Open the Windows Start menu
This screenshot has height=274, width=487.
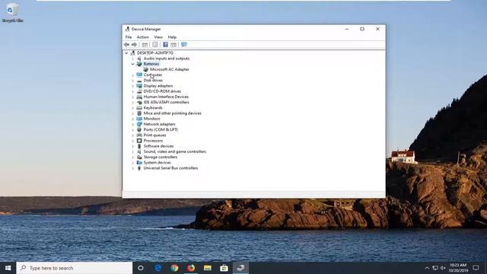pos(8,268)
